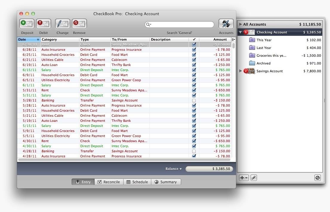Uncheck cleared box for 6/28/11 Auto:Insurance

pos(194,50)
